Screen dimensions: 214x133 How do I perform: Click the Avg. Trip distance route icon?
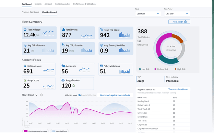click(x=25, y=45)
